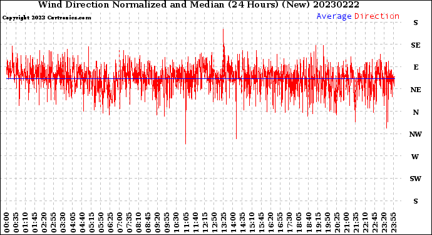This screenshot has width=432, height=235.
Task: Click the "07:00" time axis label
Action: 120,222
